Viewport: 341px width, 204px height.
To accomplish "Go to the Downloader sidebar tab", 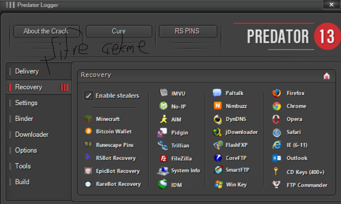I will click(38, 134).
